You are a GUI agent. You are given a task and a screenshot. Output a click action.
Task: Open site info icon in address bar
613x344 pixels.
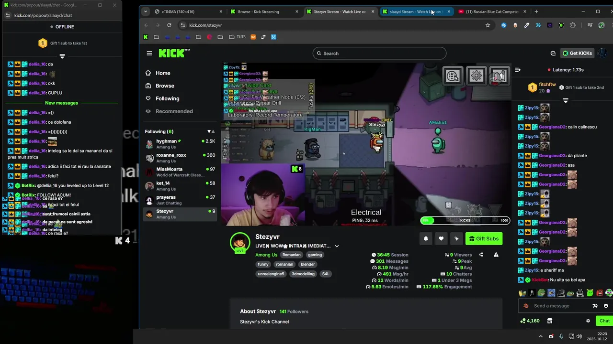click(182, 25)
